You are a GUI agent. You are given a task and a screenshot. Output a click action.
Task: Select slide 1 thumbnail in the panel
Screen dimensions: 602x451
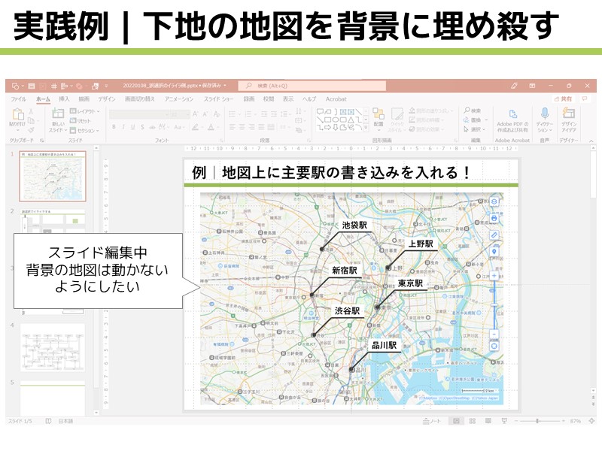(53, 176)
